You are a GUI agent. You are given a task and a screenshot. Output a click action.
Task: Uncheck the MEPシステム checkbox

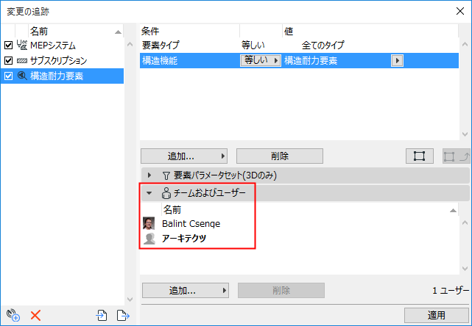8,46
